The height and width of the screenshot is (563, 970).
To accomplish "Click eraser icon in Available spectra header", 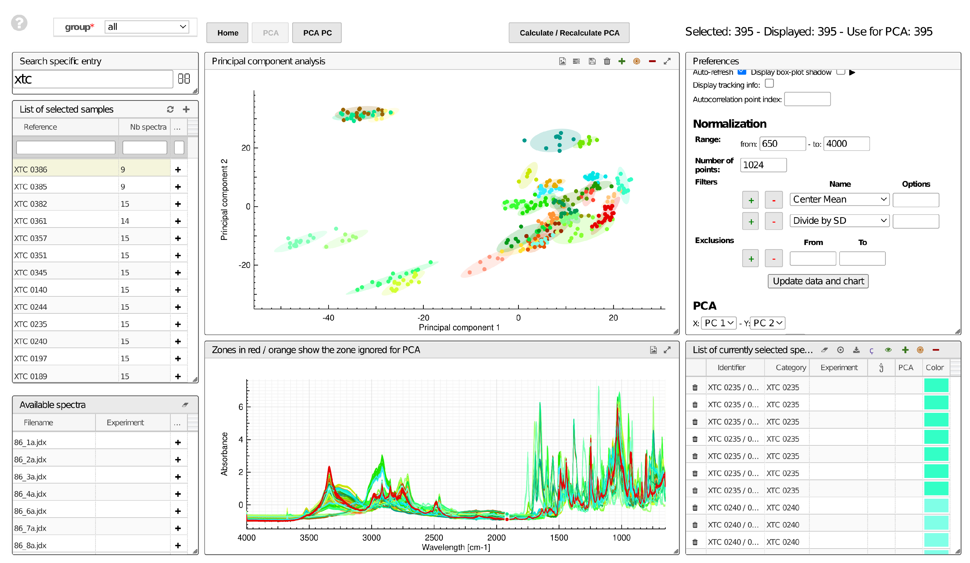I will pyautogui.click(x=185, y=405).
